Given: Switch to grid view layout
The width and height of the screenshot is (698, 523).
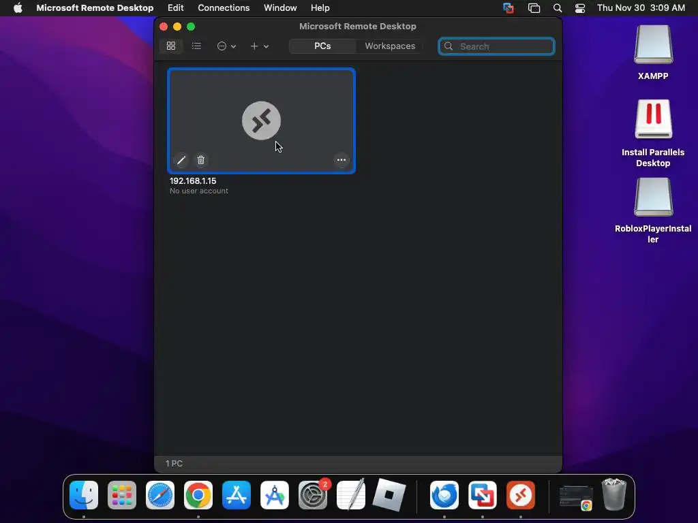Looking at the screenshot, I should (x=171, y=46).
